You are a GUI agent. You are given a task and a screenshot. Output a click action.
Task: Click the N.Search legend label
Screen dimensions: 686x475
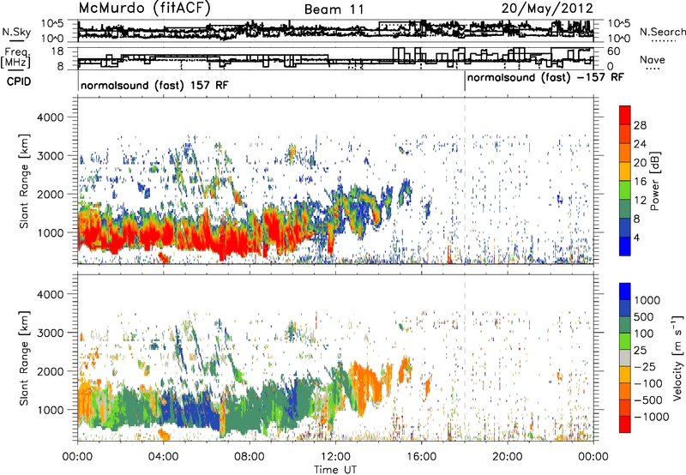click(662, 32)
